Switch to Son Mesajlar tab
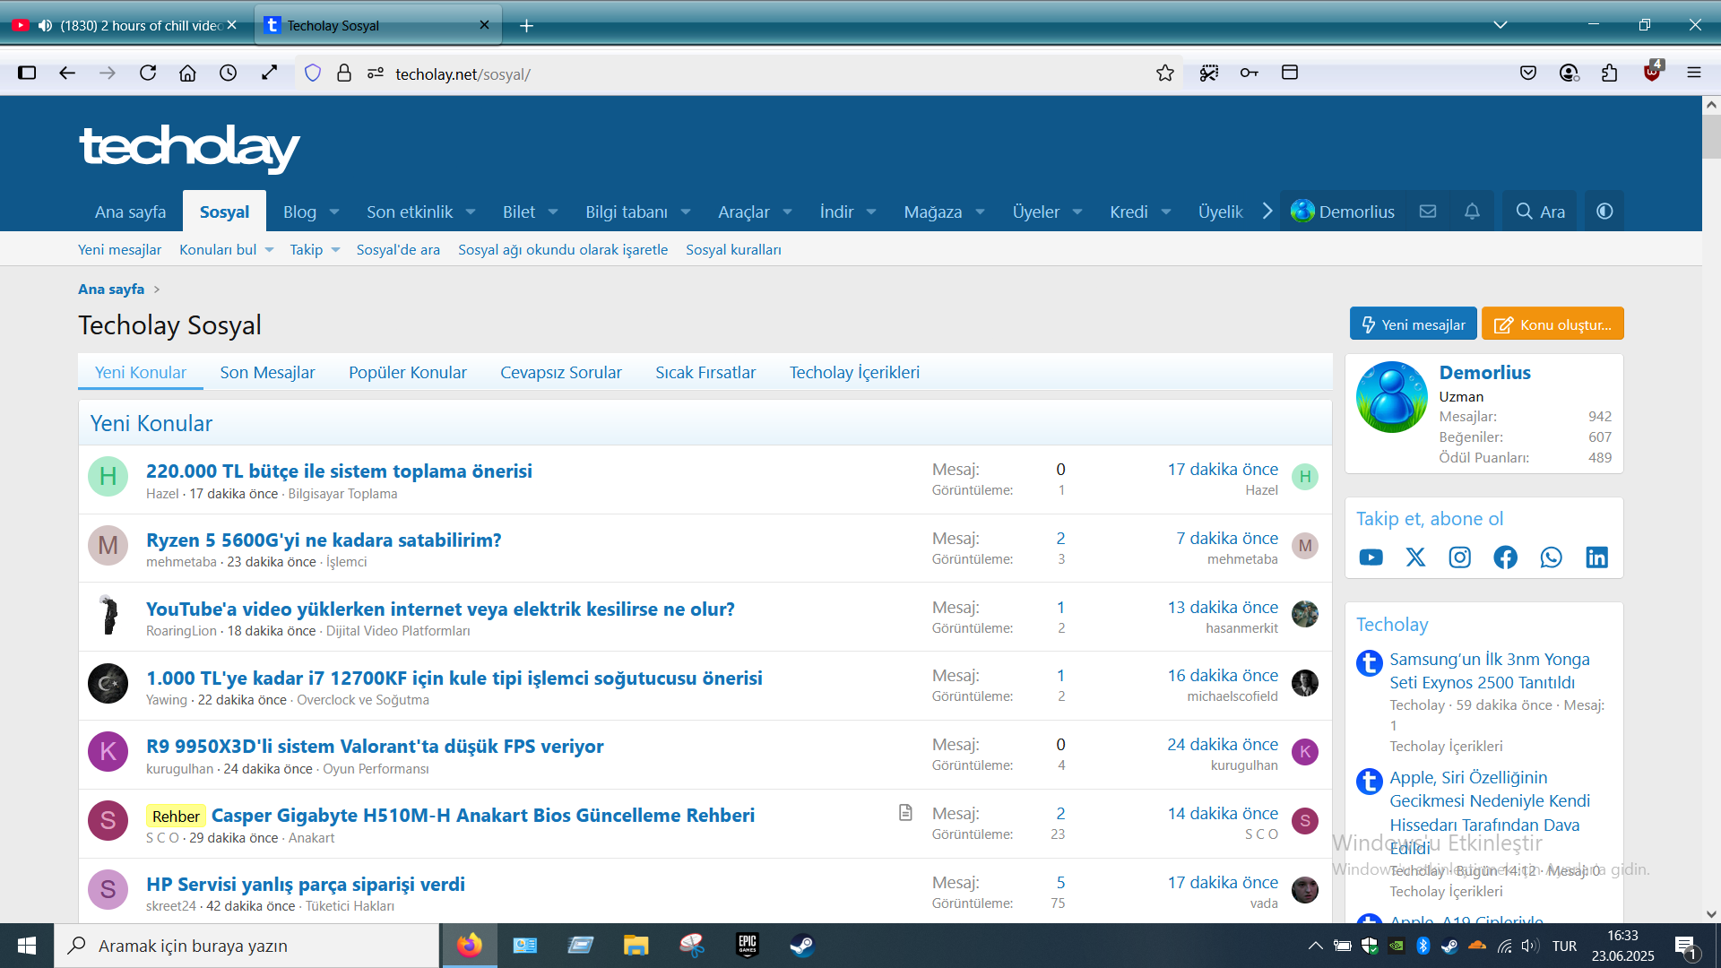 267,372
